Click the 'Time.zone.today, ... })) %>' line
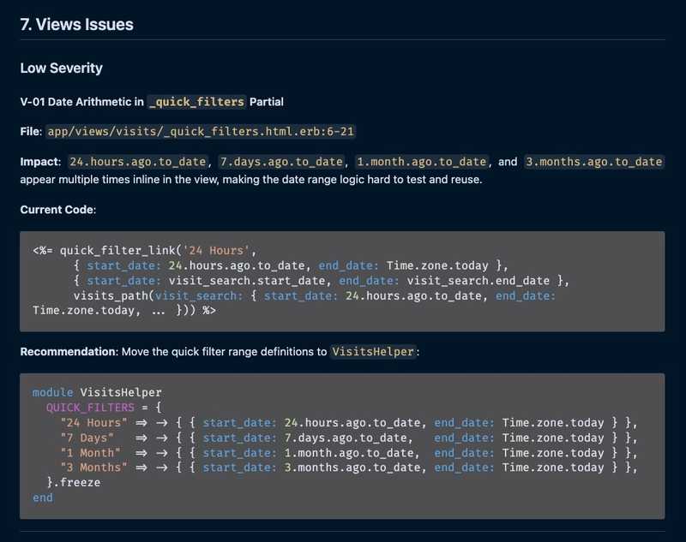 point(124,311)
